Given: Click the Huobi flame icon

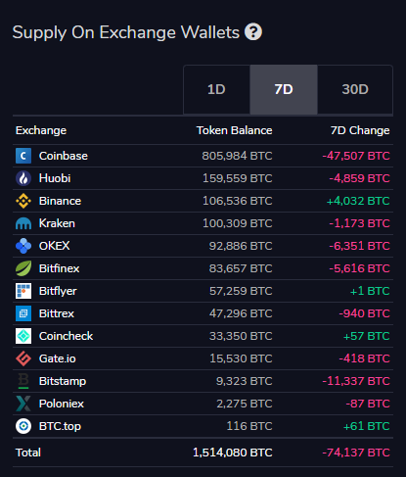Looking at the screenshot, I should point(23,178).
